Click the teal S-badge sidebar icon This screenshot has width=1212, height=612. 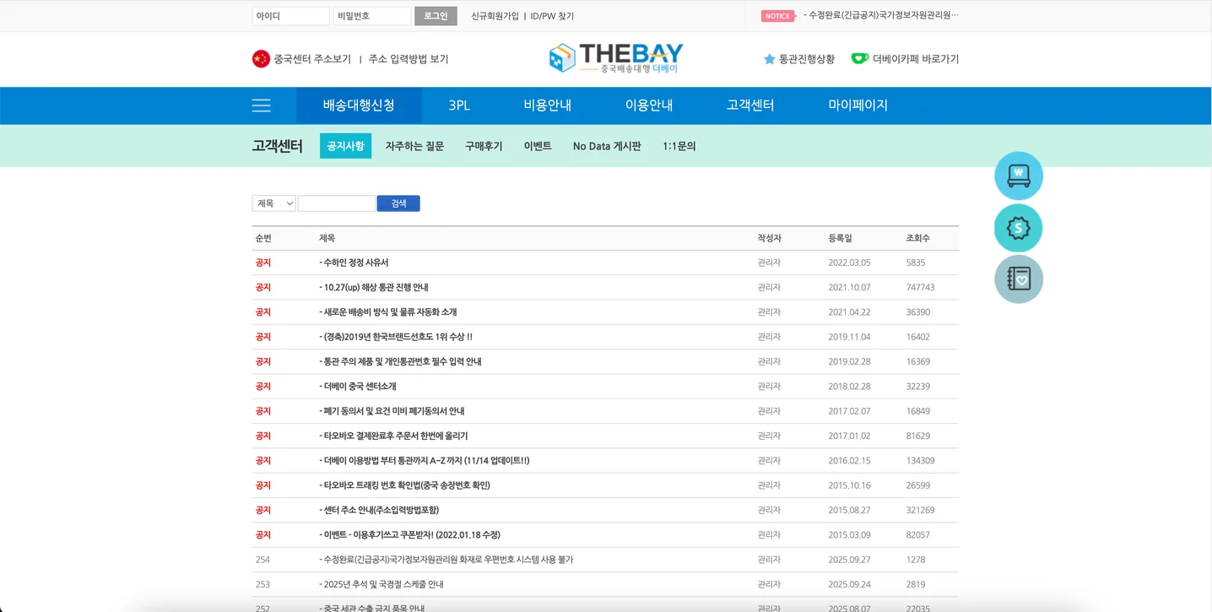point(1018,227)
